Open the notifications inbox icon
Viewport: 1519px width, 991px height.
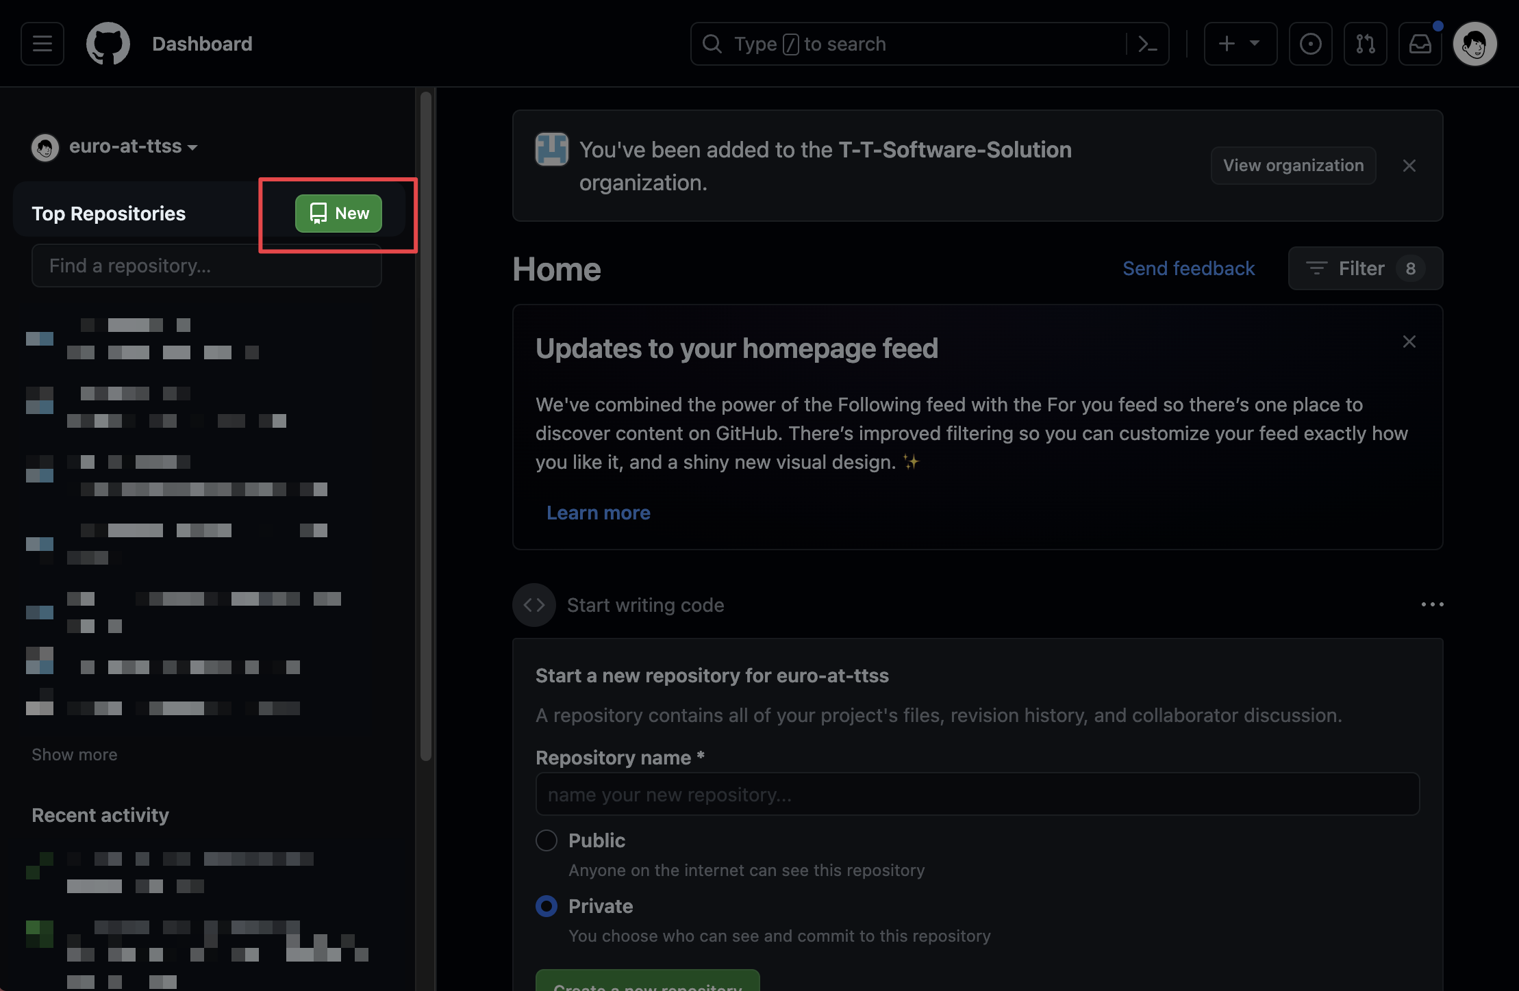[1420, 44]
